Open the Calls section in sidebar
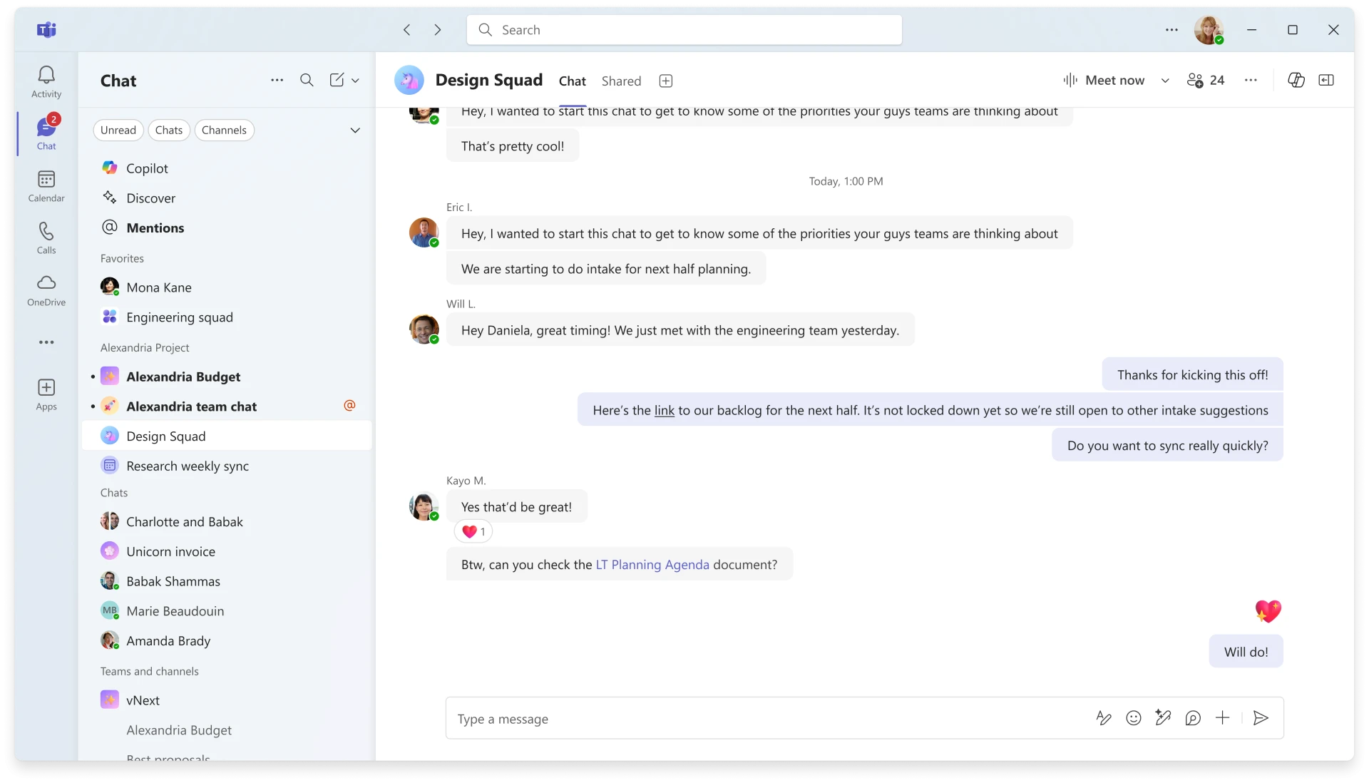The image size is (1369, 783). point(45,237)
